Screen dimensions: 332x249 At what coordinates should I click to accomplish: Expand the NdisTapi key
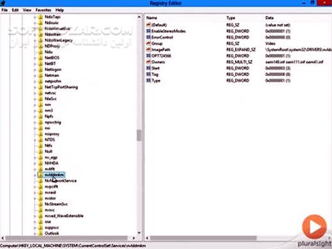click(x=35, y=17)
